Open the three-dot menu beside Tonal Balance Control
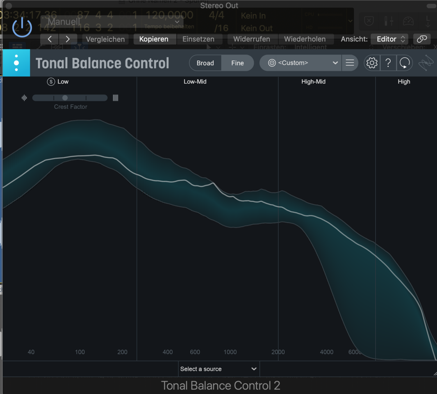The width and height of the screenshot is (437, 394). 16,63
